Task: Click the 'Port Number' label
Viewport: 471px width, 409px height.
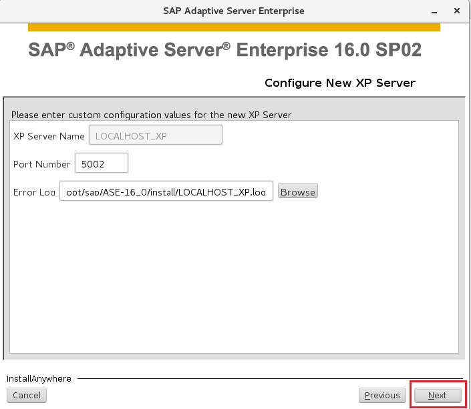Action: [41, 164]
